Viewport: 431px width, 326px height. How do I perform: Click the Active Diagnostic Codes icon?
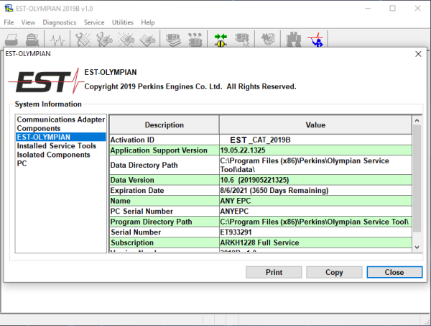[x=83, y=40]
